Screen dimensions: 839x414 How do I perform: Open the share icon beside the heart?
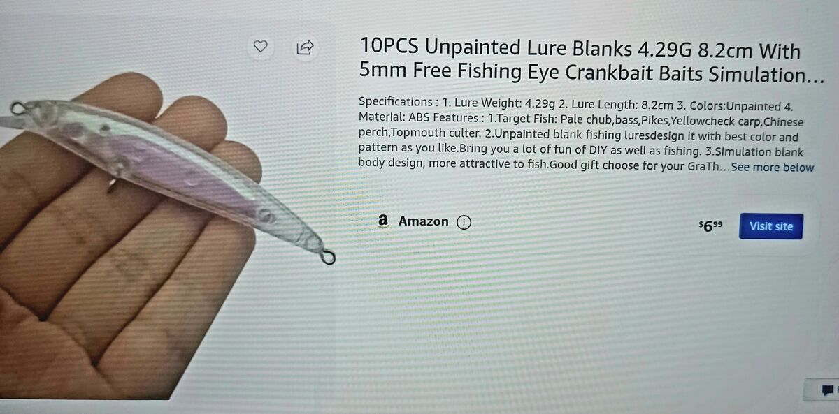[306, 47]
